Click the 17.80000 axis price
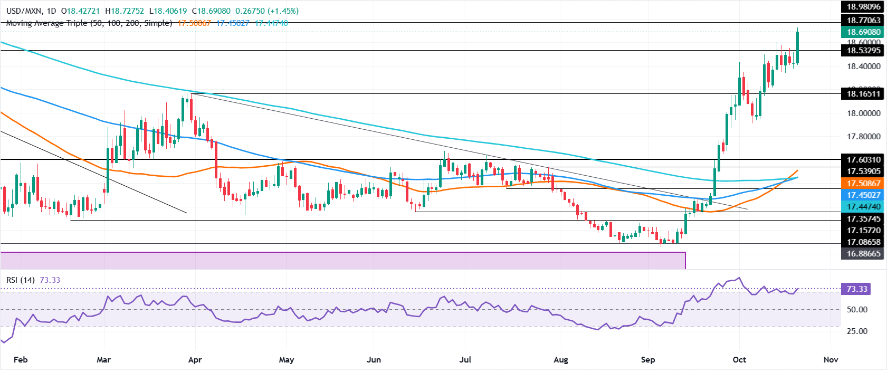Image resolution: width=887 pixels, height=372 pixels. click(863, 137)
